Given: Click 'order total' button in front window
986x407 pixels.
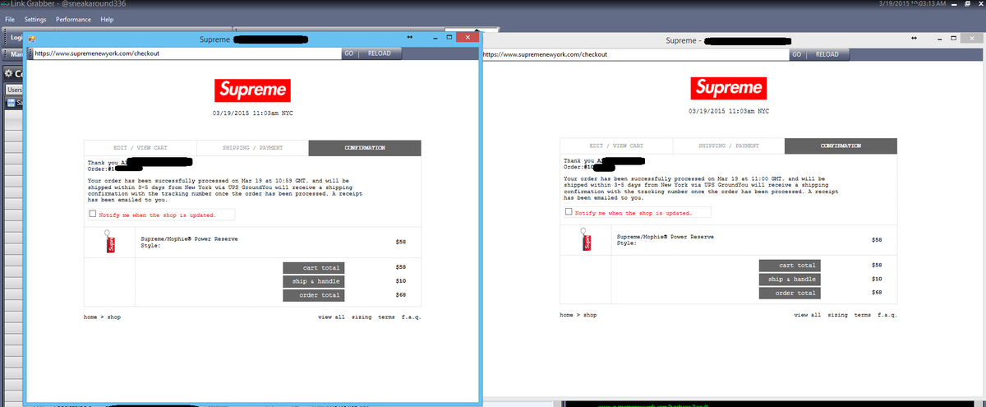Looking at the screenshot, I should 313,295.
